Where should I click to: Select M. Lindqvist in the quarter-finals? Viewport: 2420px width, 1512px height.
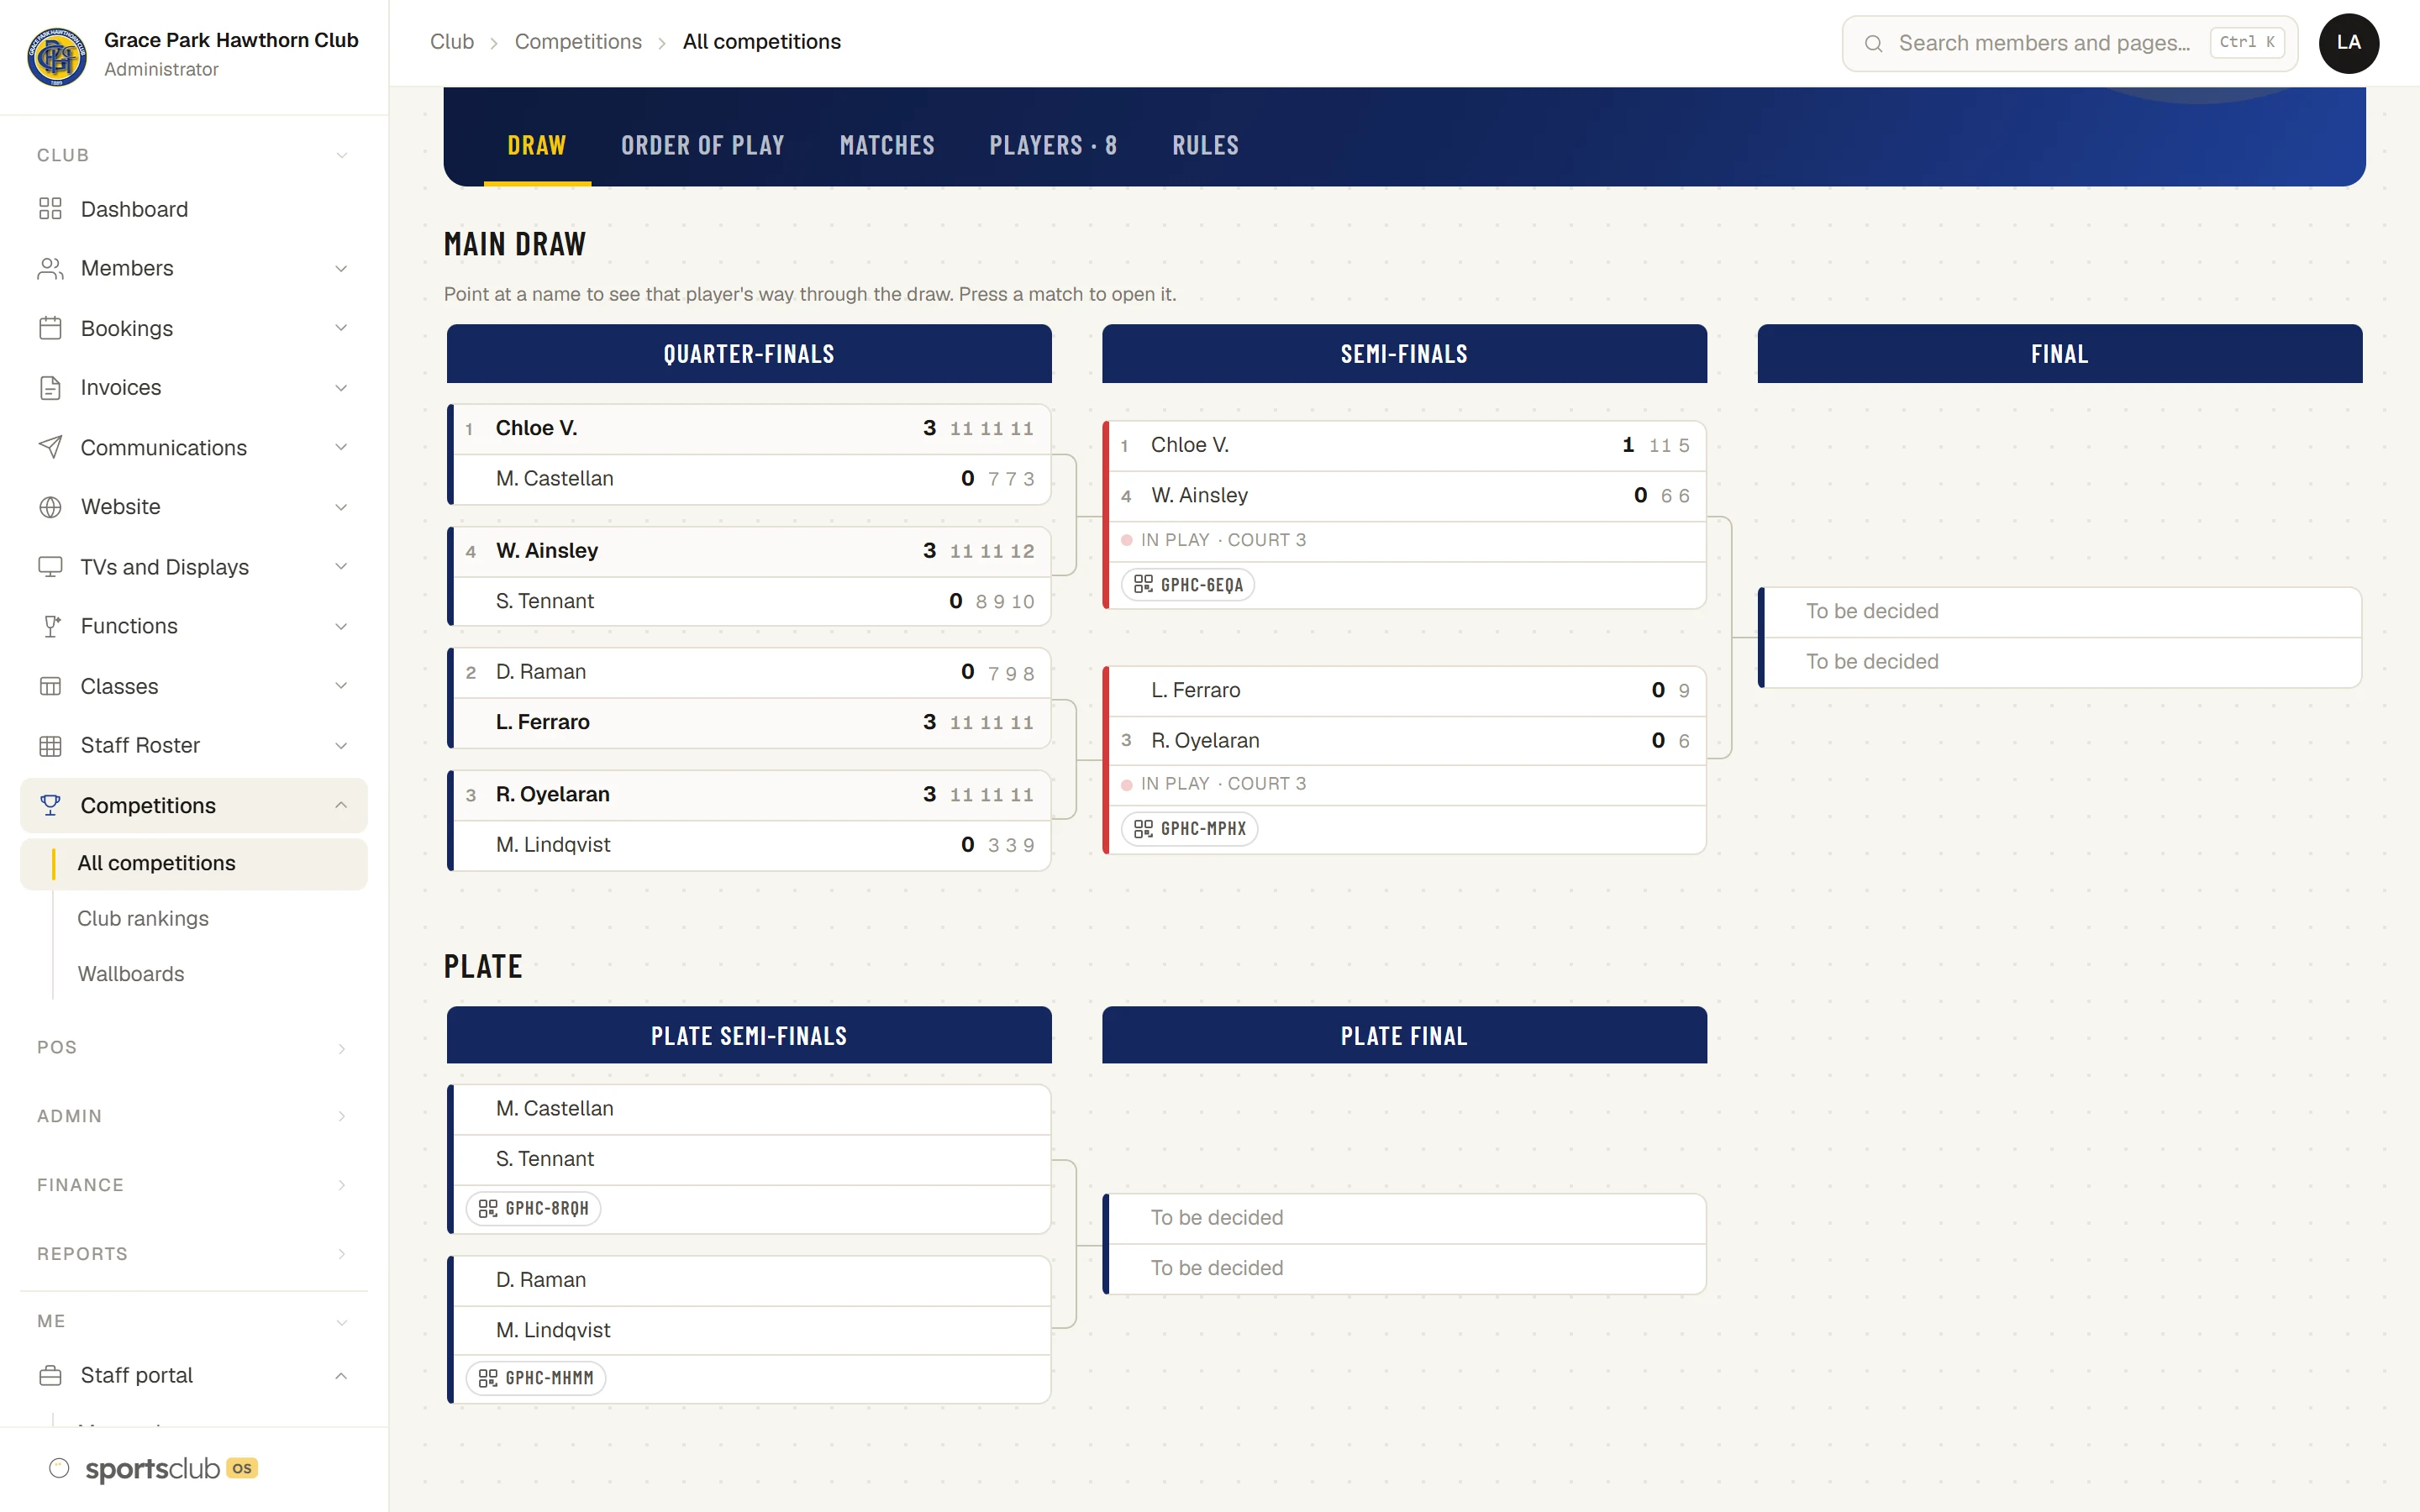tap(752, 845)
